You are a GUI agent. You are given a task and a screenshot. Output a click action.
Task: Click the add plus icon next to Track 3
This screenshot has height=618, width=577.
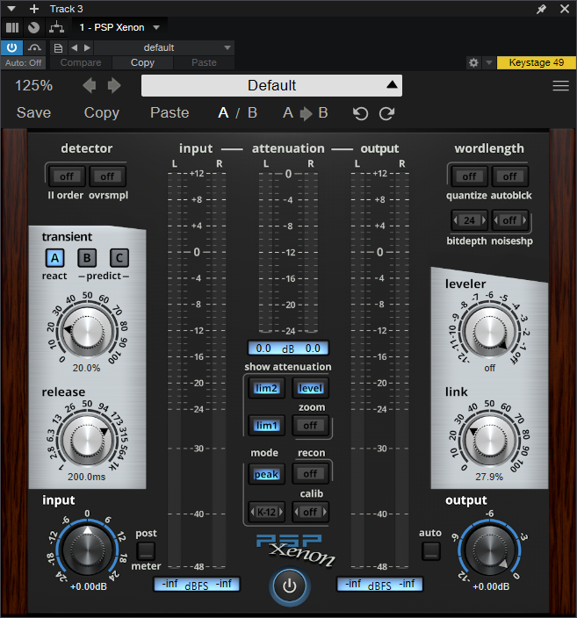(x=34, y=9)
